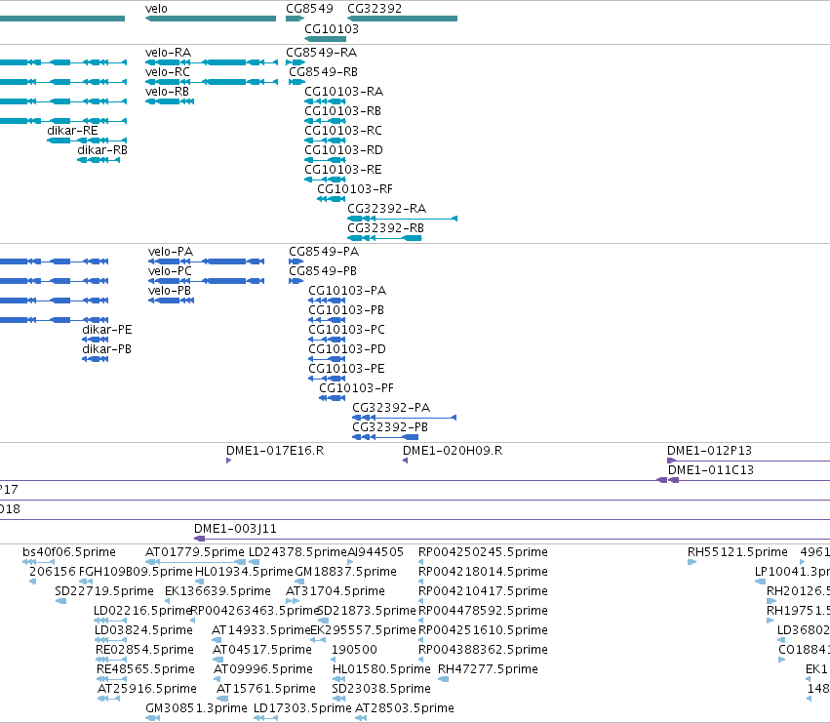Select the CG10103-RD transcript
830x723 pixels.
click(x=326, y=160)
